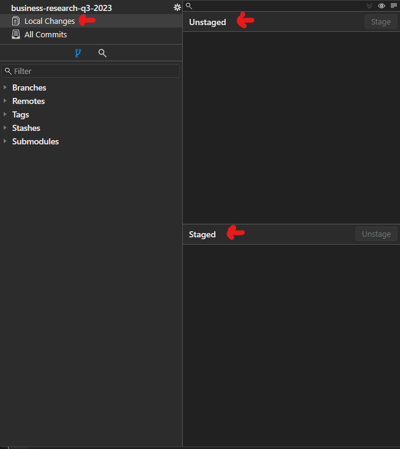The image size is (400, 449).
Task: Switch to the branch tree icon tab
Action: tap(78, 53)
